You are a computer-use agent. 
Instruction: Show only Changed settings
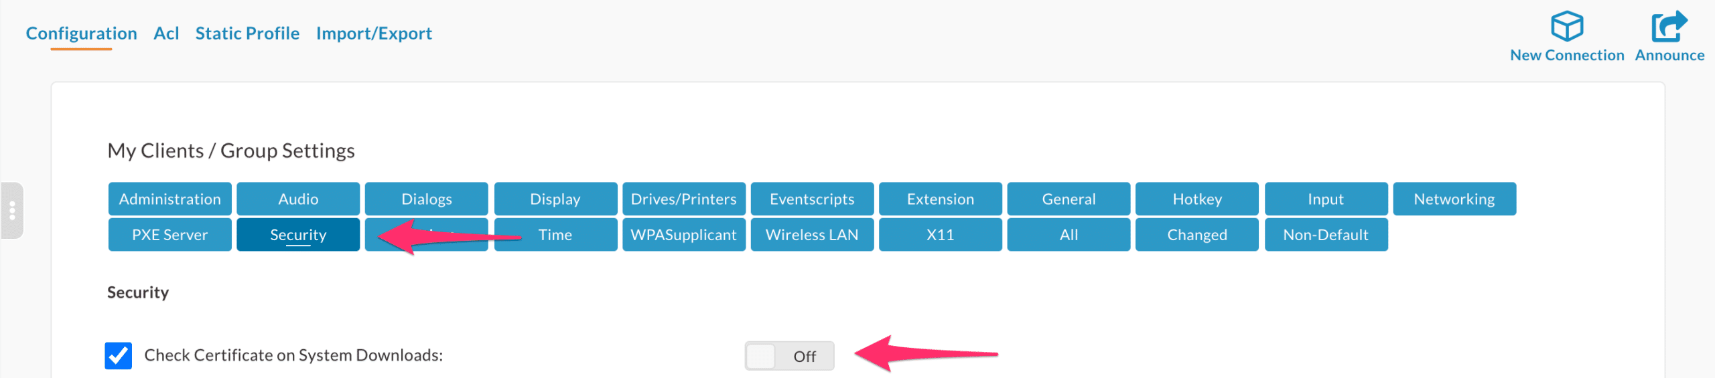(1197, 235)
